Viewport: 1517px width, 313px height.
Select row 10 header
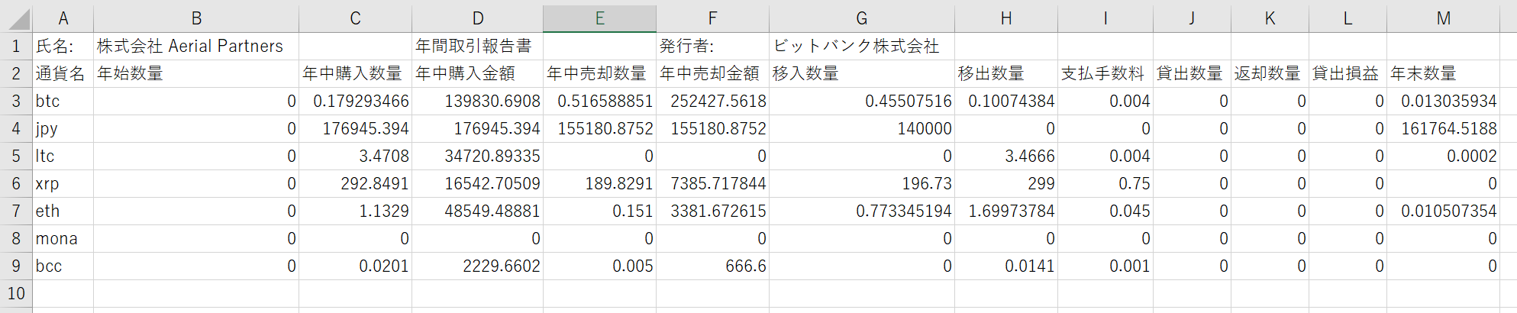click(16, 294)
